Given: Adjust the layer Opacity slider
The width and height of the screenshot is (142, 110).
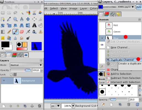Looking at the screenshot, I should click(20, 70).
